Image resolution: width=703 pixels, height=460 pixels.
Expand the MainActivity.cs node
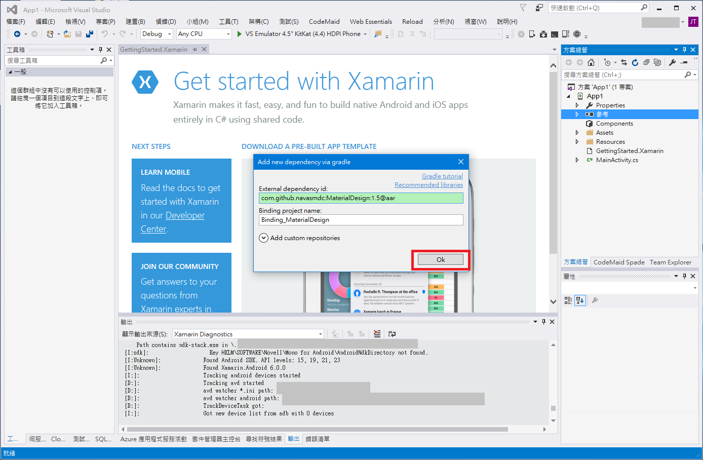(x=577, y=160)
